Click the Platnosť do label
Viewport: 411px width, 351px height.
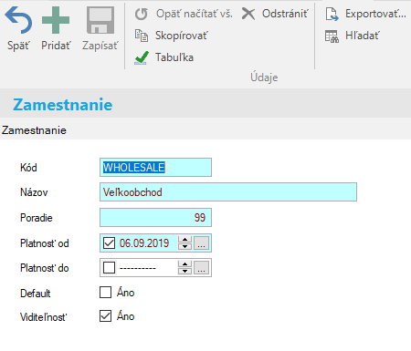click(45, 268)
